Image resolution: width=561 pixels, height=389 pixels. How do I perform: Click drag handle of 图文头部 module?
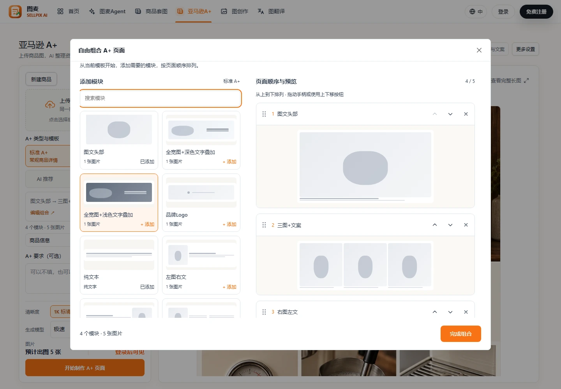point(264,114)
